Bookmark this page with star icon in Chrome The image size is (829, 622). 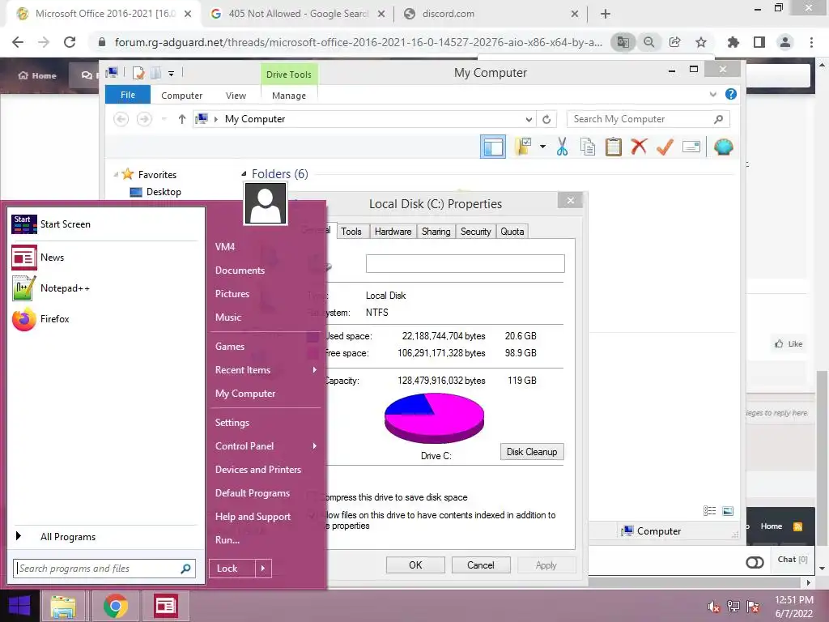tap(701, 42)
